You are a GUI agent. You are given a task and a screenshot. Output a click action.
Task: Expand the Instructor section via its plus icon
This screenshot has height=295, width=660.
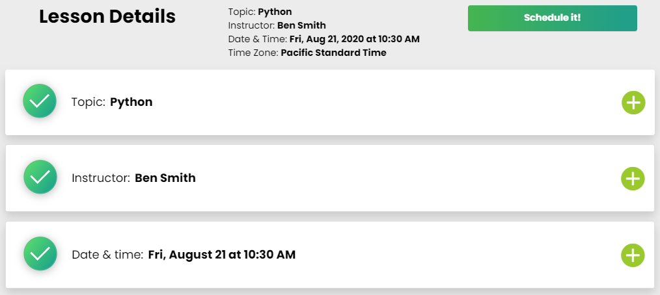point(633,179)
